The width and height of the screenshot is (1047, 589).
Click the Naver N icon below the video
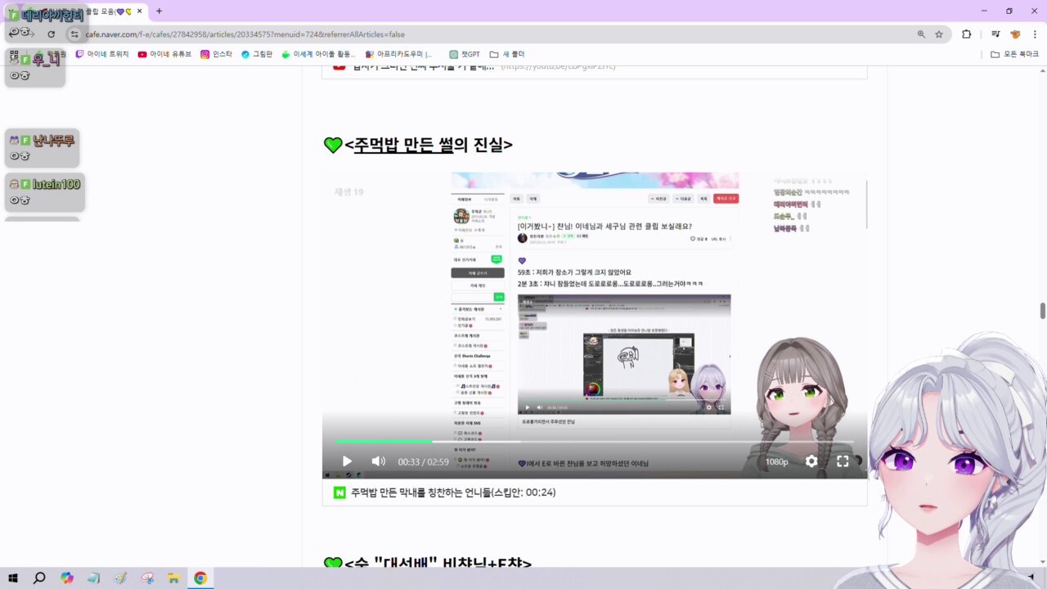point(339,492)
